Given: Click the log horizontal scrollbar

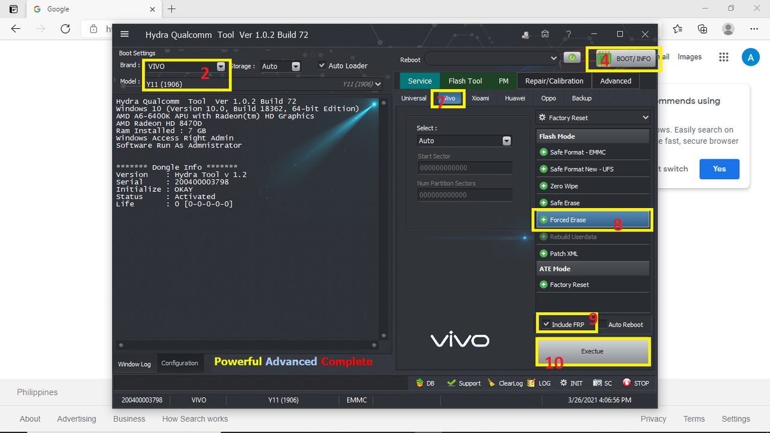Looking at the screenshot, I should [248, 345].
